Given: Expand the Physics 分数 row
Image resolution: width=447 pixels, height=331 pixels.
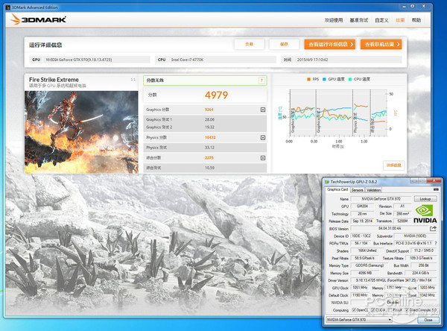Looking at the screenshot, I should tap(263, 137).
